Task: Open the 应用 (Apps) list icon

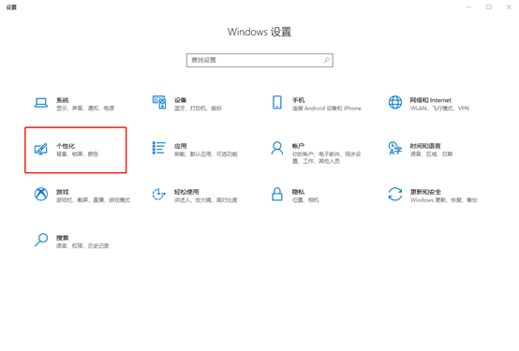Action: click(159, 148)
